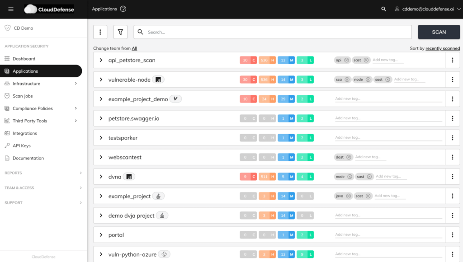Expand the vulnerable-node row

[101, 80]
